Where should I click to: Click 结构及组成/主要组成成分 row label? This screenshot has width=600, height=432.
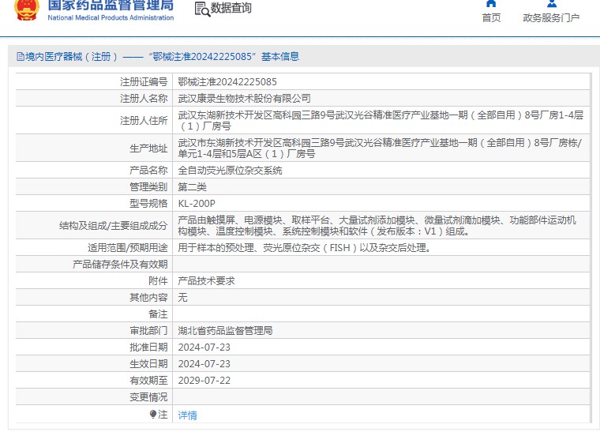pyautogui.click(x=113, y=226)
